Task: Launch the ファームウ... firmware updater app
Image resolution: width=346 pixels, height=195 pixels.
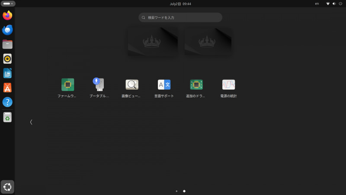Action: pos(67,88)
